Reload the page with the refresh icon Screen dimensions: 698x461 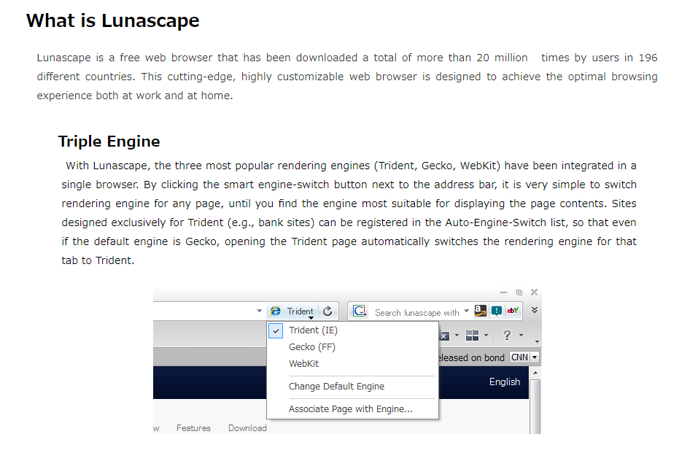pyautogui.click(x=327, y=311)
